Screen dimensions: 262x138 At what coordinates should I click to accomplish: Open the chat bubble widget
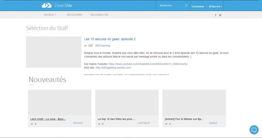click(254, 130)
